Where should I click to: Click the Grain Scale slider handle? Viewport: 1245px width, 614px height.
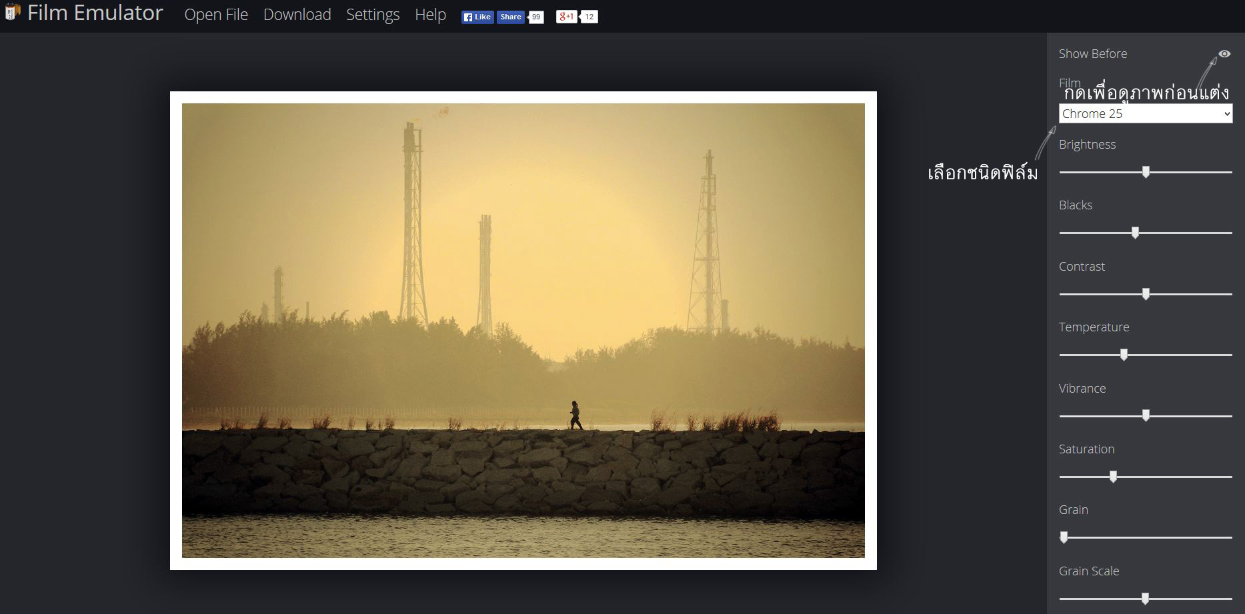pos(1145,599)
